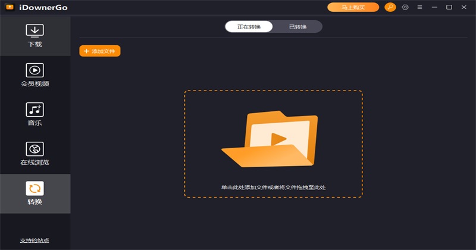The height and width of the screenshot is (250, 476).
Task: Close the iDownerGo window
Action: point(464,7)
